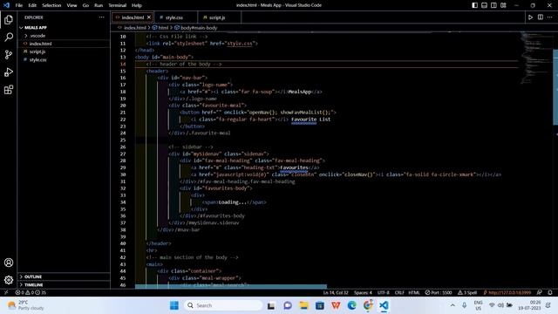Open editor More Actions ellipsis
This screenshot has height=314, width=558.
550,17
